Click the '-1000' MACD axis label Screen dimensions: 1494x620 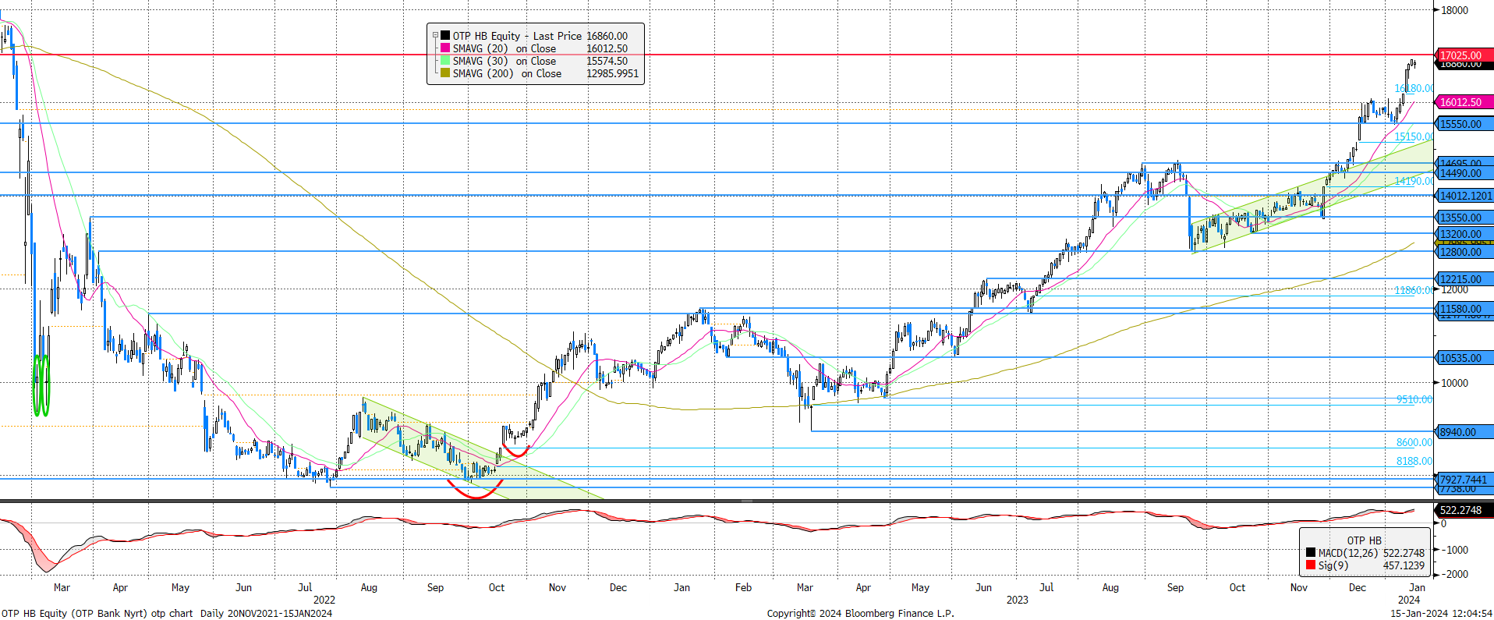pyautogui.click(x=1455, y=550)
